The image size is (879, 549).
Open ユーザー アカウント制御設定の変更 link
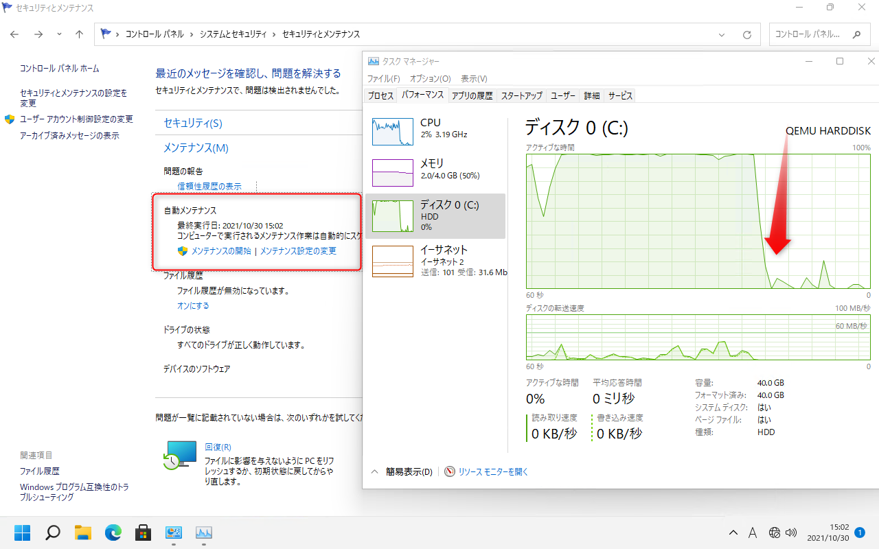point(76,119)
